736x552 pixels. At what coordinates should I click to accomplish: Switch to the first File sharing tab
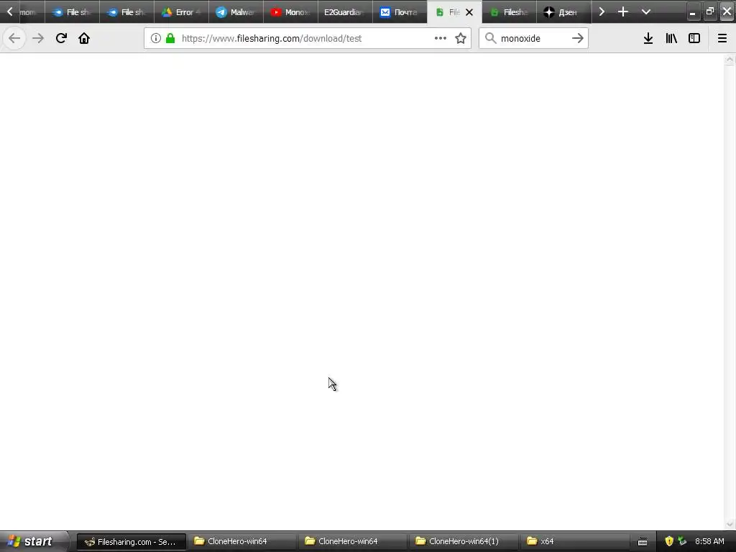click(x=72, y=12)
